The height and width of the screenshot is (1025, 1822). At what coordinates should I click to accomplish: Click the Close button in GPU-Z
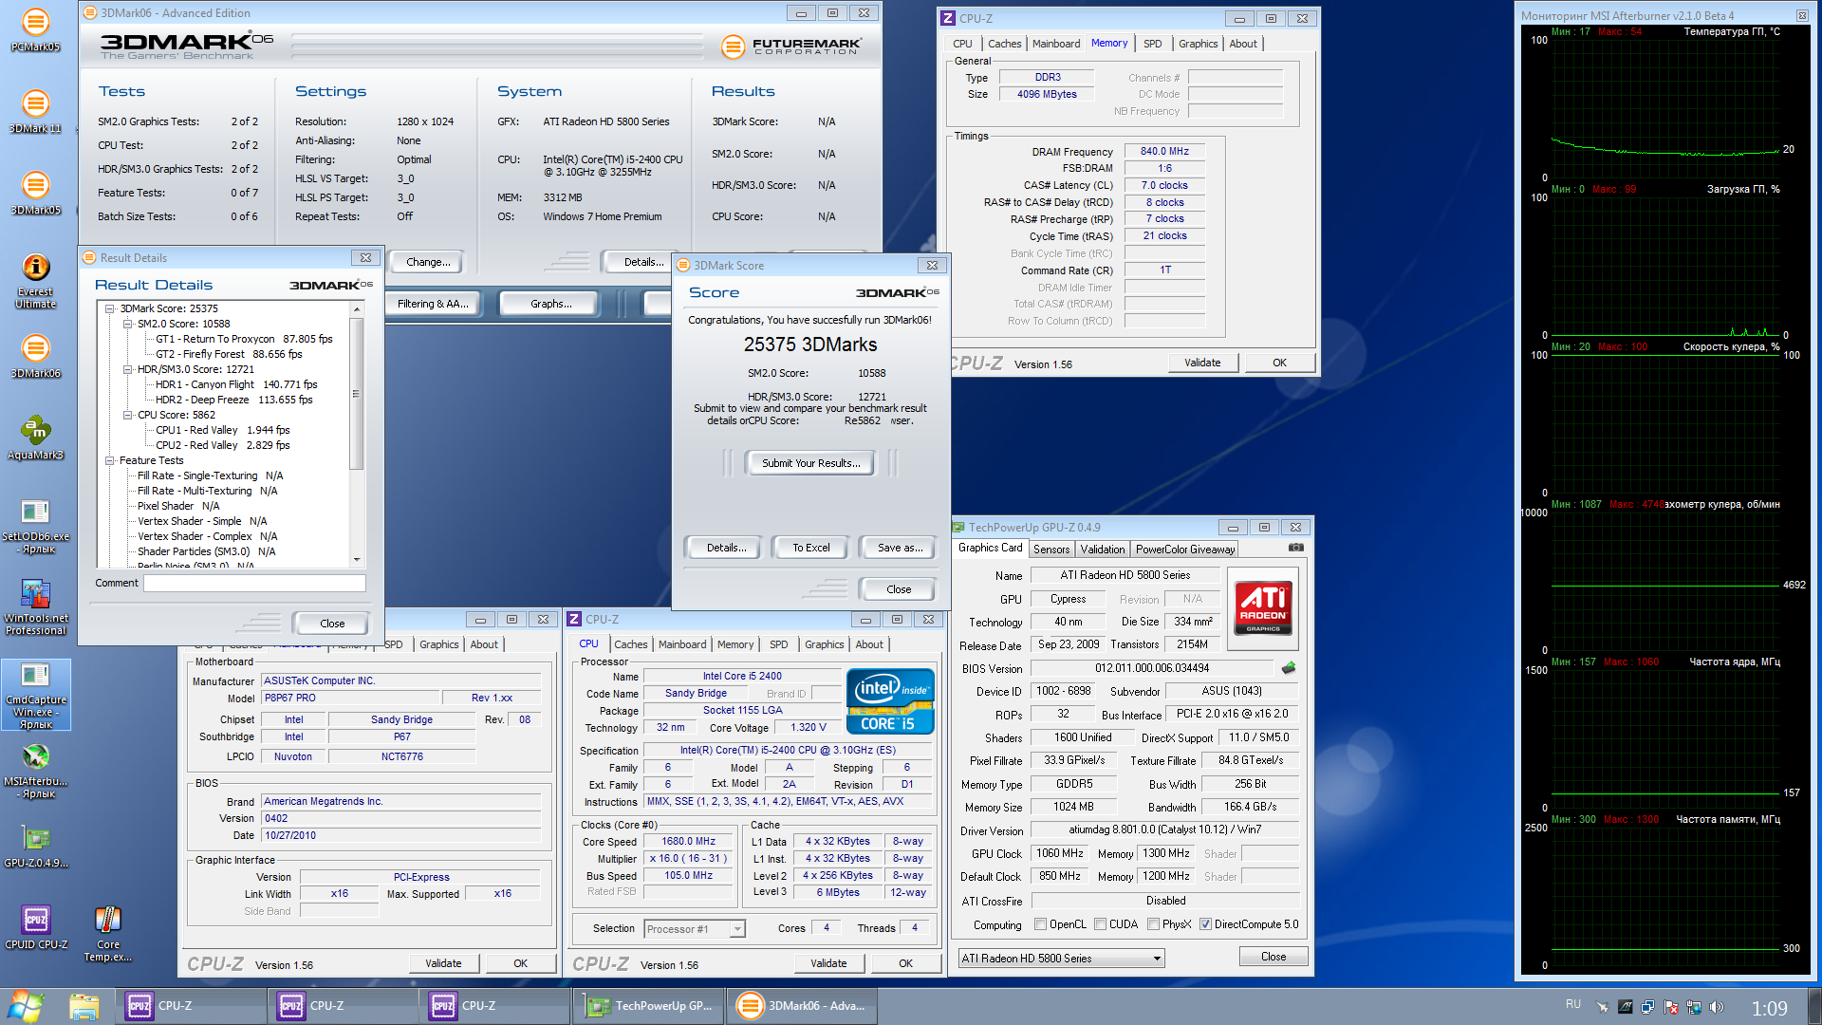point(1273,957)
